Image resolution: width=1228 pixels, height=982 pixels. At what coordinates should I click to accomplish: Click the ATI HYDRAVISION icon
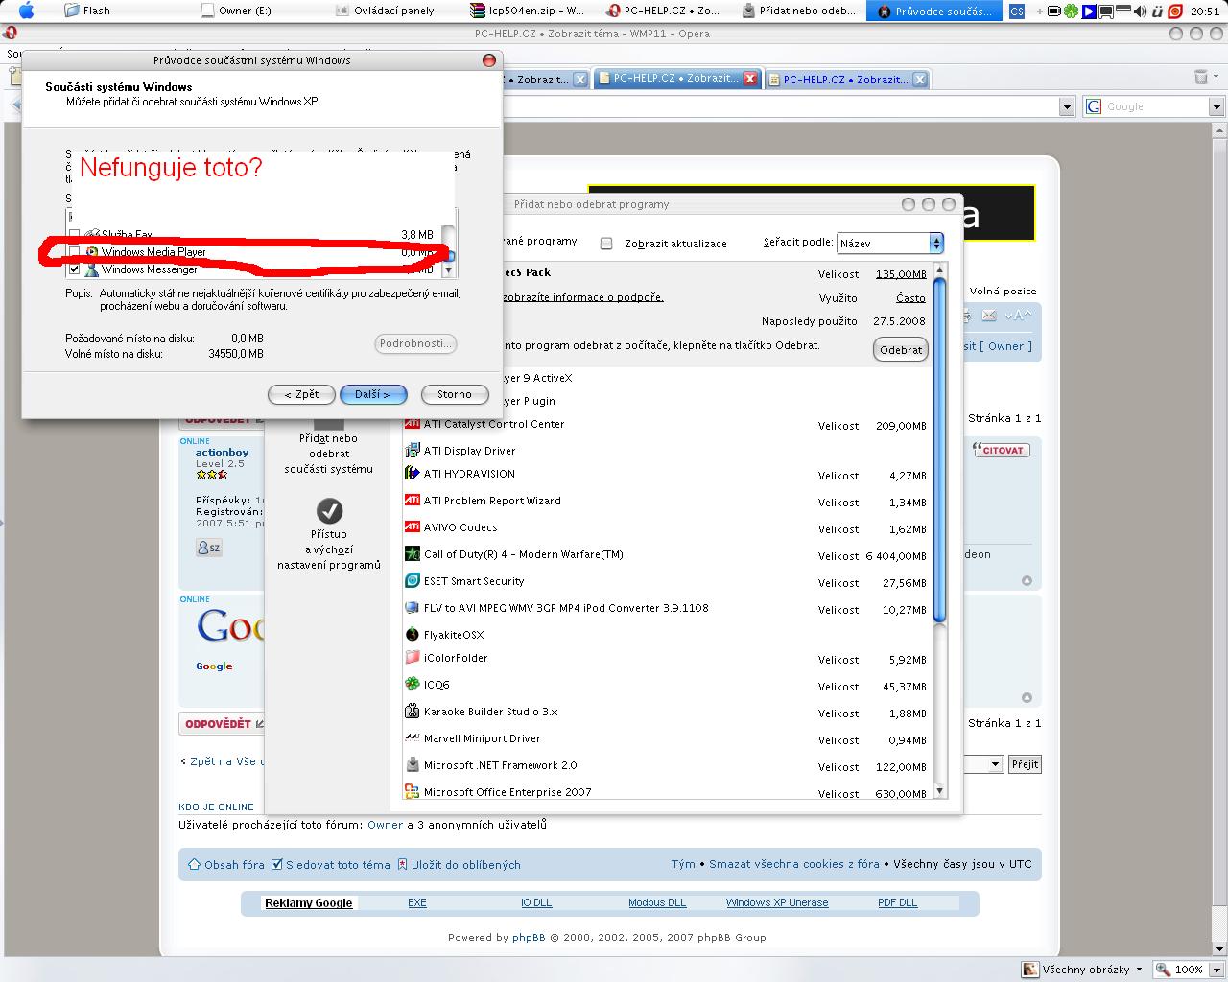pos(412,474)
